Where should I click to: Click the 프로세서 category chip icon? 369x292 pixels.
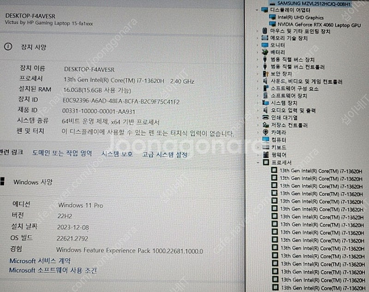pos(266,162)
